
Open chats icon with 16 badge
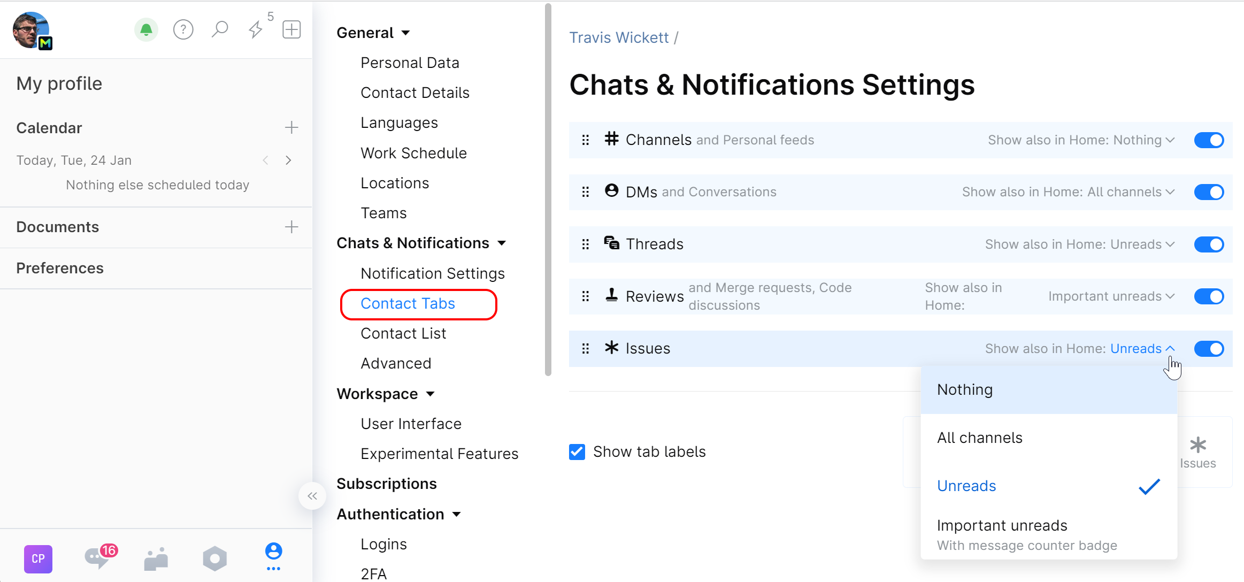click(x=98, y=558)
